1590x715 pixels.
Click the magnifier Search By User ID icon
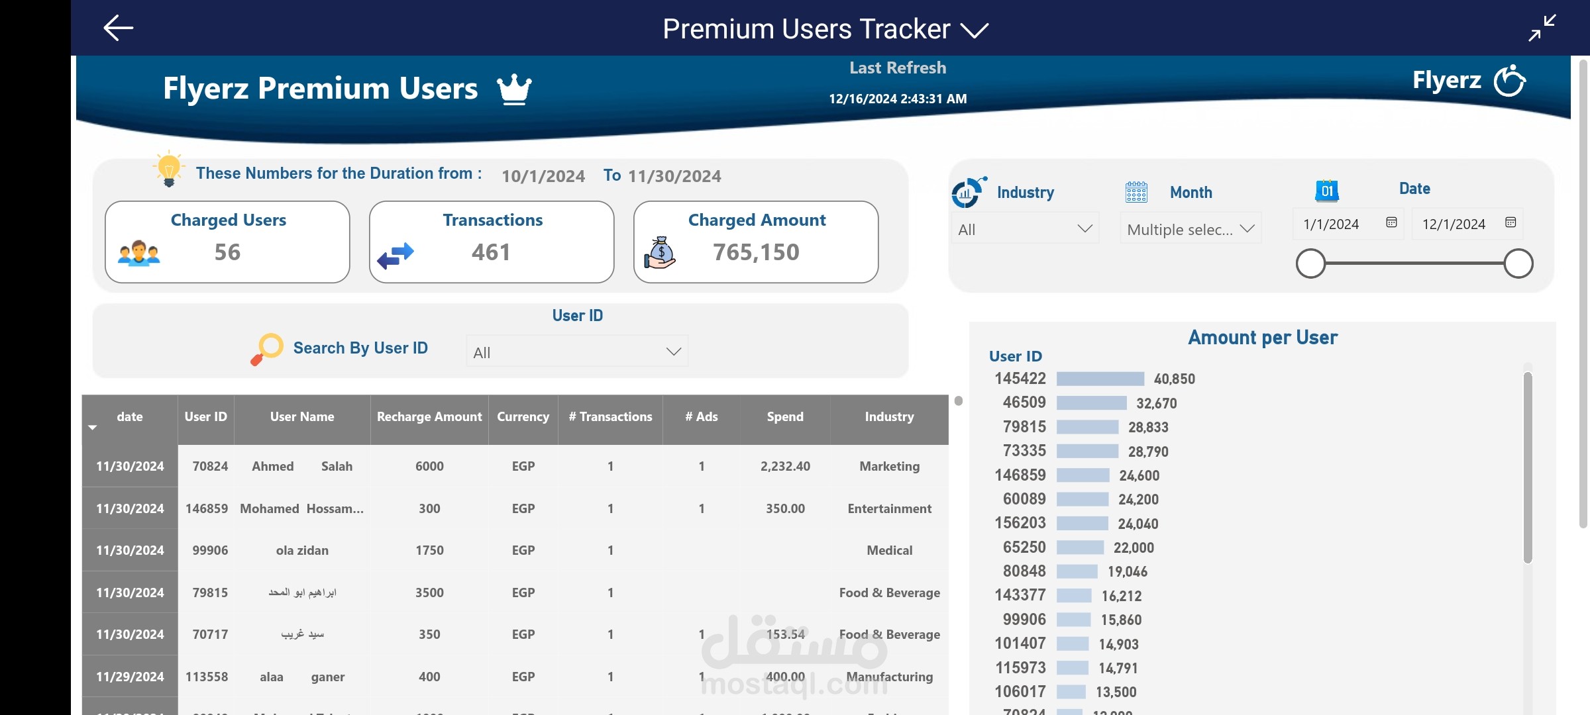point(267,349)
